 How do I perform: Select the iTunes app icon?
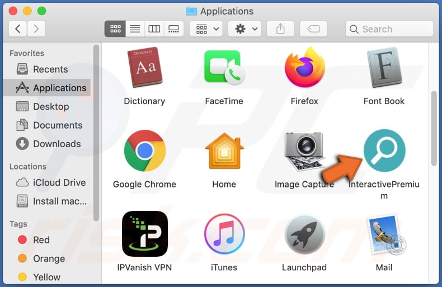pos(224,234)
